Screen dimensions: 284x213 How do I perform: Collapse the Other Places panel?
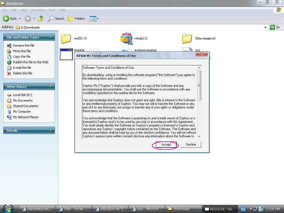coord(51,87)
